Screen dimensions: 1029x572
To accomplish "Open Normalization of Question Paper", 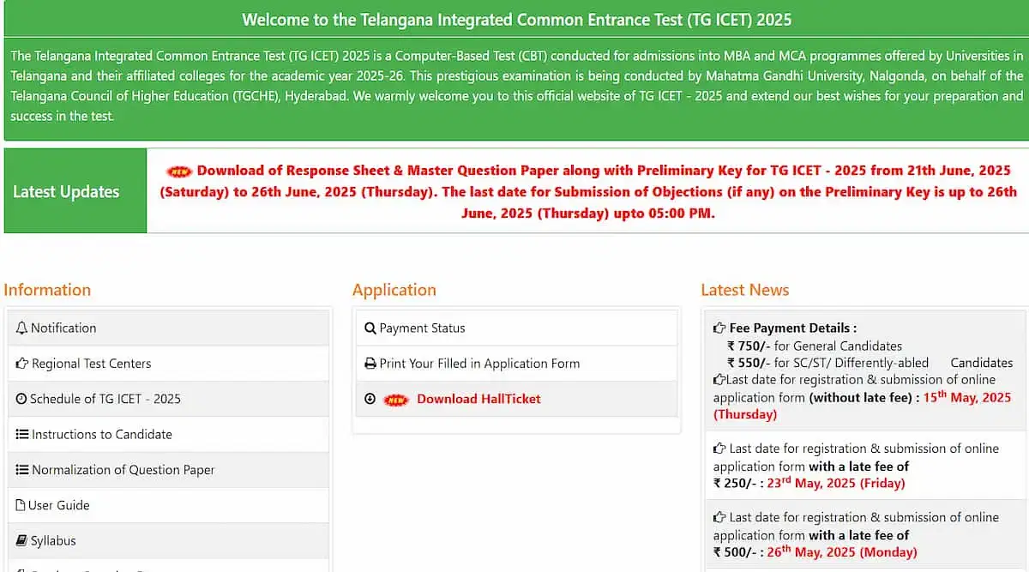I will point(123,470).
